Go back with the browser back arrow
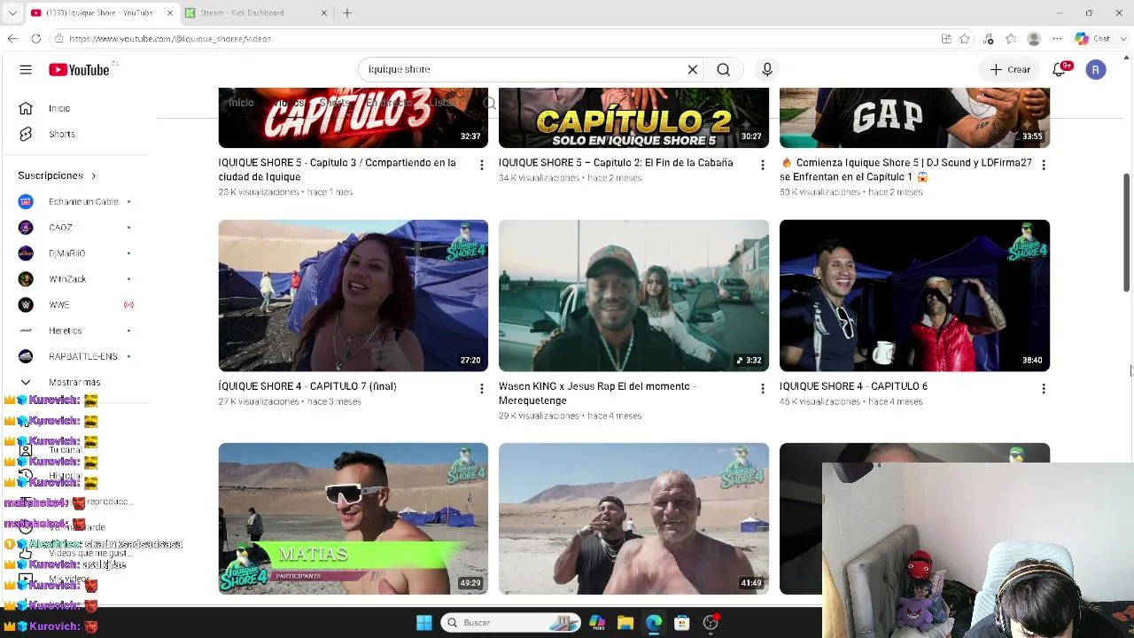 click(x=12, y=39)
